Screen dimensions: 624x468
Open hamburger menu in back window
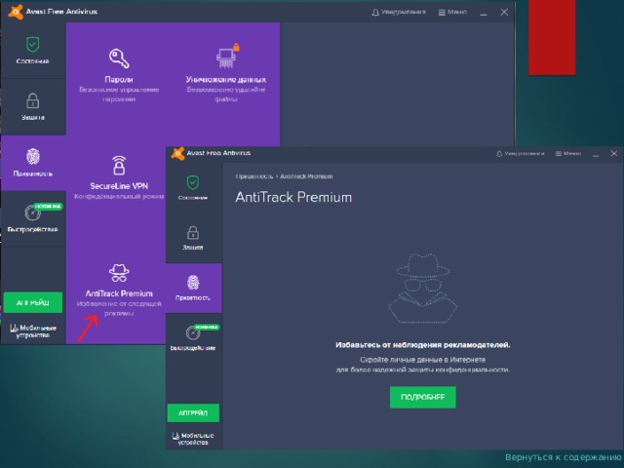(x=452, y=13)
